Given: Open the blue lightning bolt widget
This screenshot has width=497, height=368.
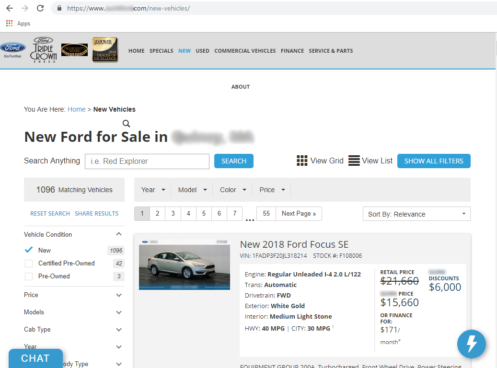Looking at the screenshot, I should 471,344.
